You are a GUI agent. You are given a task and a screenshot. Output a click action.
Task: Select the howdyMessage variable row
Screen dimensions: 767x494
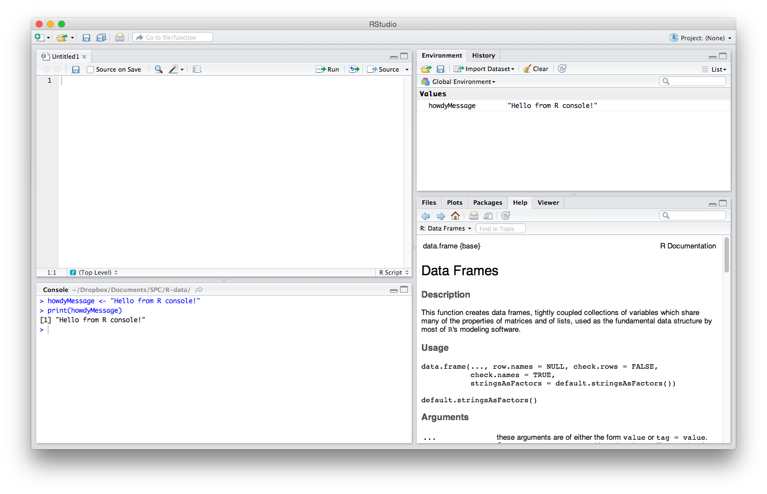coord(573,105)
